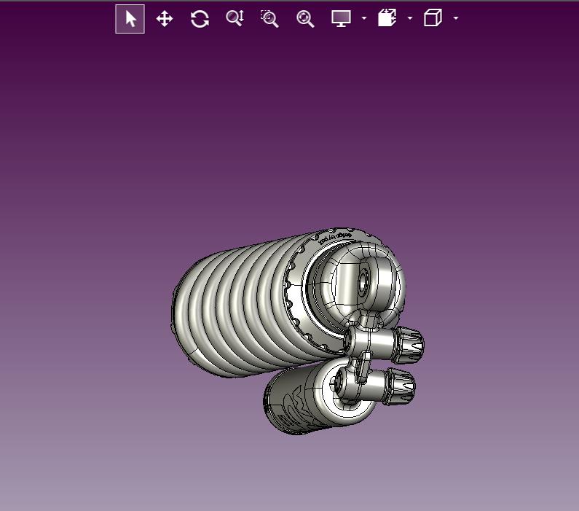Activate the rotate view tool

(x=200, y=19)
